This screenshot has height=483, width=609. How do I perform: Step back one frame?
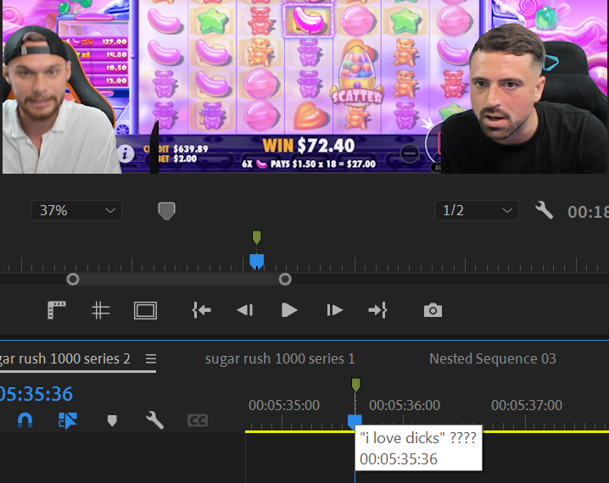245,310
